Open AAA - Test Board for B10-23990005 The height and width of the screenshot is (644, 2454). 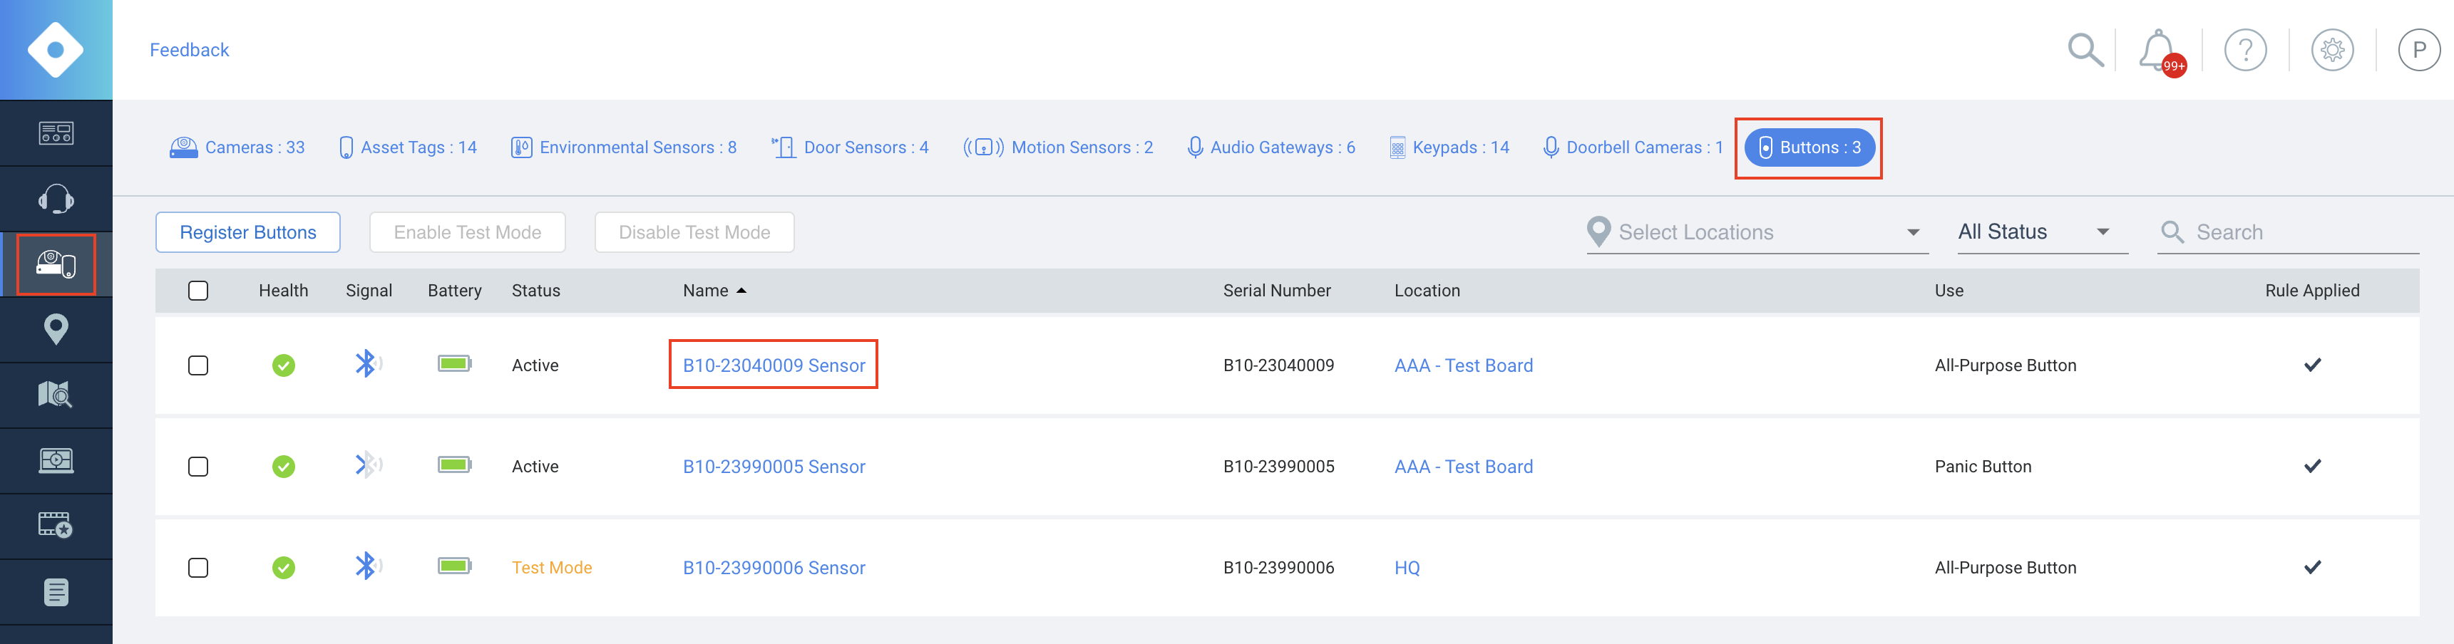click(x=1463, y=466)
